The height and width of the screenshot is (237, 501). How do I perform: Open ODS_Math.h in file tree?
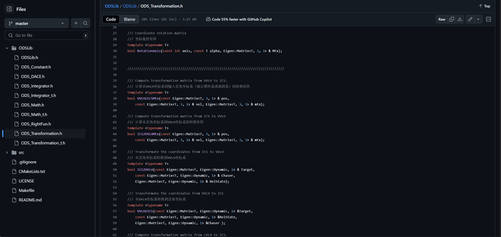tap(33, 105)
